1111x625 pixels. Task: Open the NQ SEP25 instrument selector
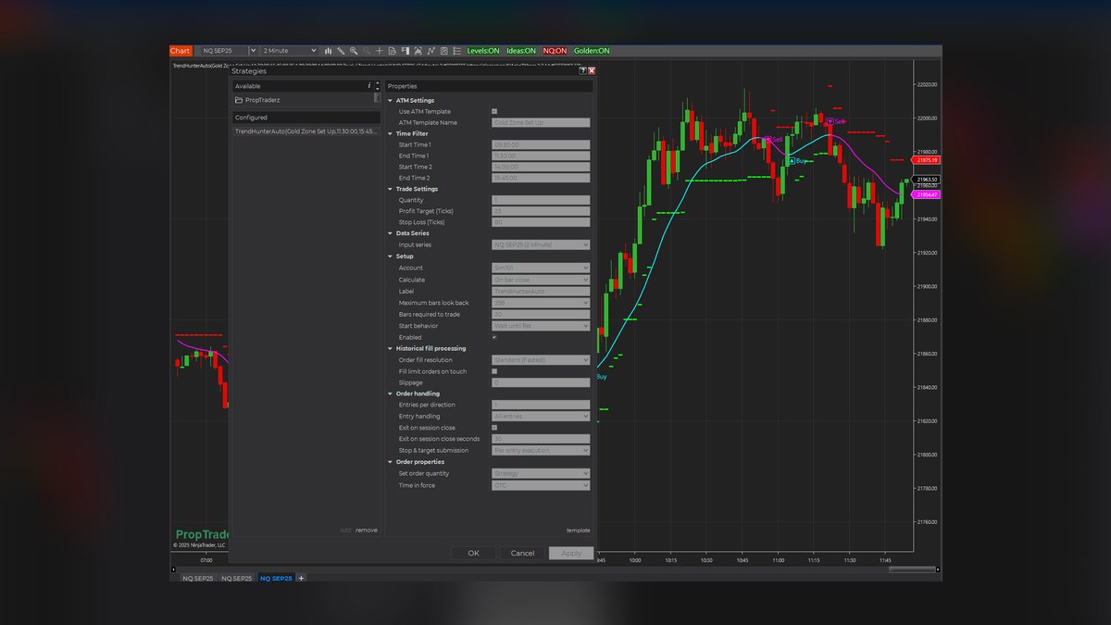(x=229, y=51)
